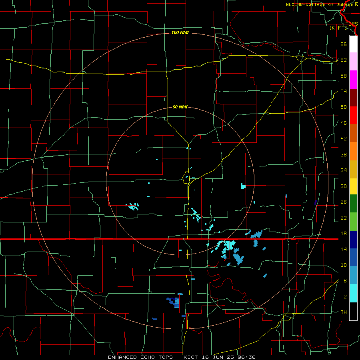This screenshot has width=360, height=360.
Task: Click the navy legend swatch
Action: [353, 240]
